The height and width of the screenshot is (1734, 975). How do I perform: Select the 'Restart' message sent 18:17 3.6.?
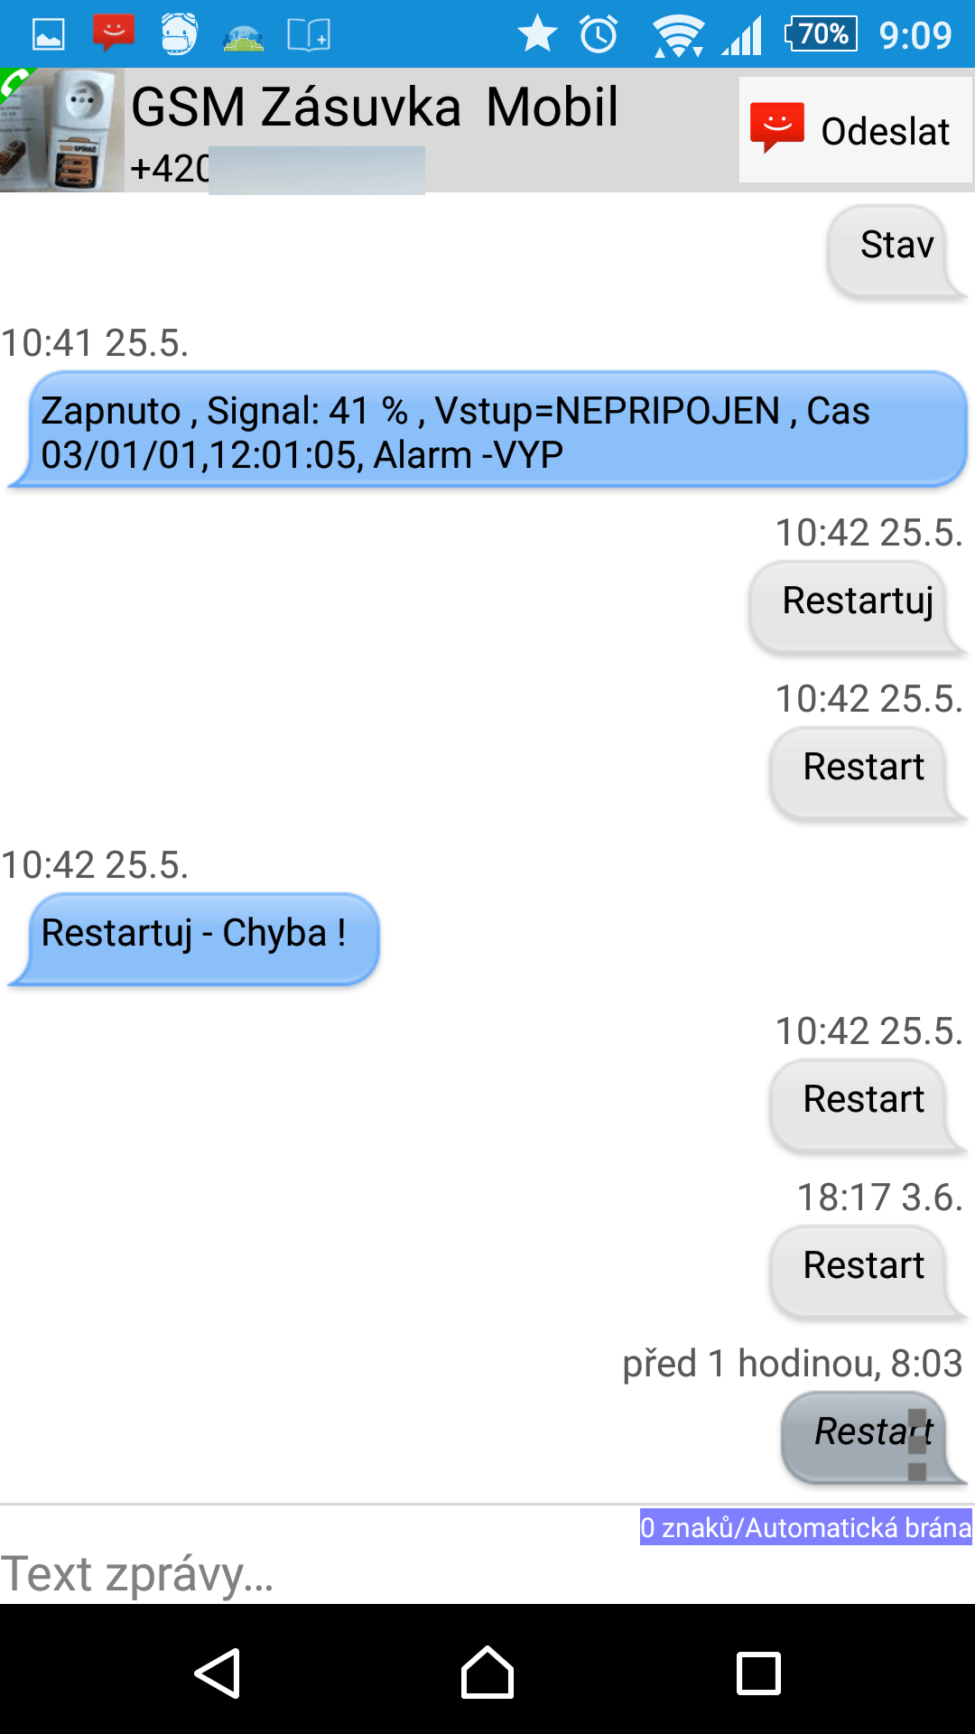click(868, 1272)
